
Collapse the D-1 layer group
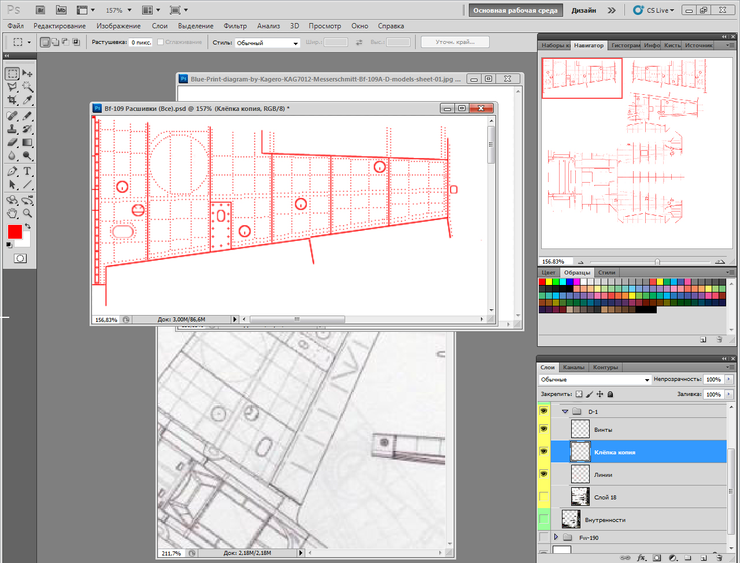565,412
